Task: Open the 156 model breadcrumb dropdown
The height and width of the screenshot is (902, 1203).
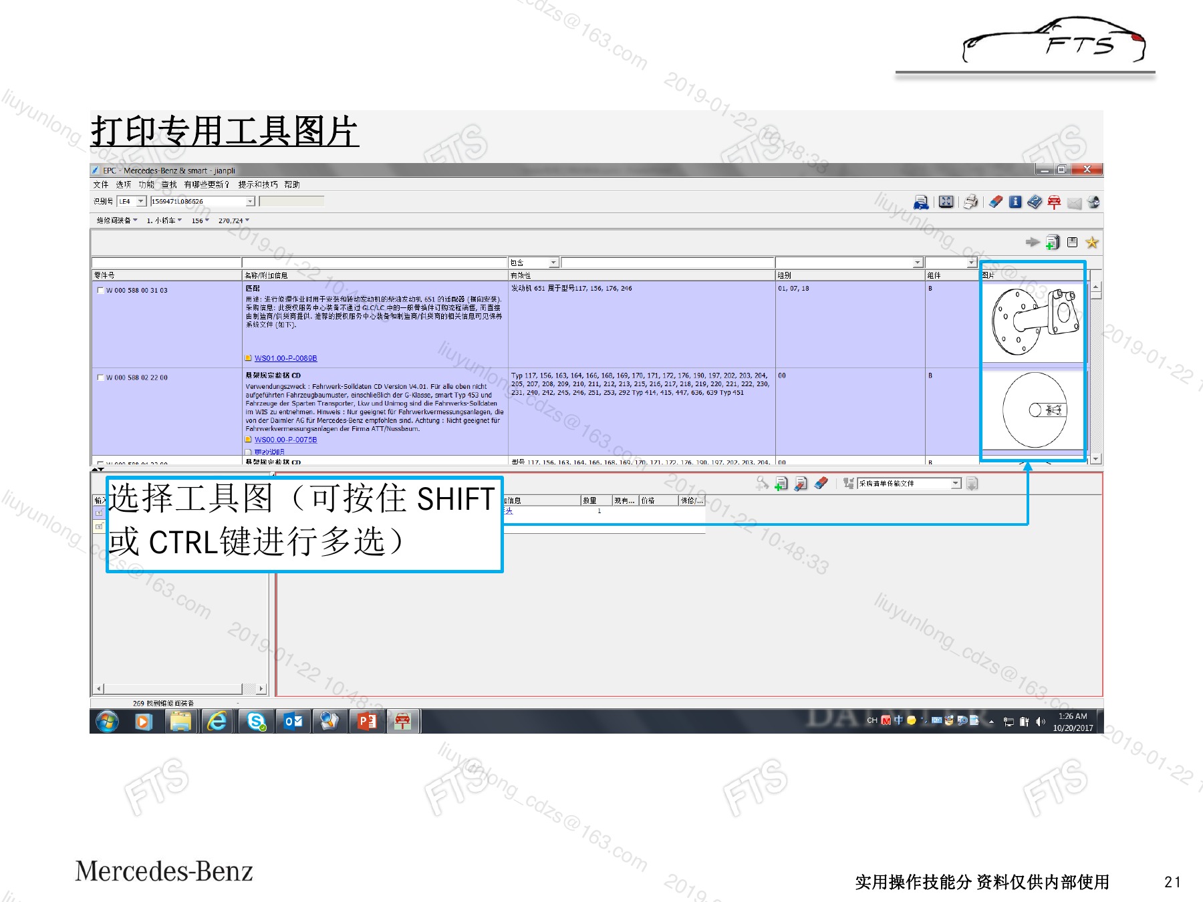Action: pyautogui.click(x=200, y=220)
